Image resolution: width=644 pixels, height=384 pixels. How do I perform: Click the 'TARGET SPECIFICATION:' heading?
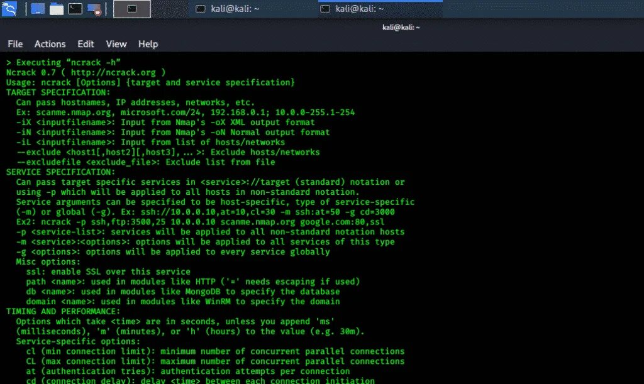pyautogui.click(x=58, y=92)
